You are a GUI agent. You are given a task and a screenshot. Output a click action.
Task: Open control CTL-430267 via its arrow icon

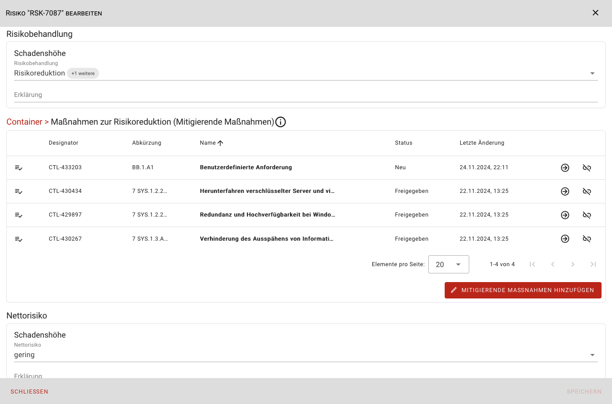coord(565,239)
